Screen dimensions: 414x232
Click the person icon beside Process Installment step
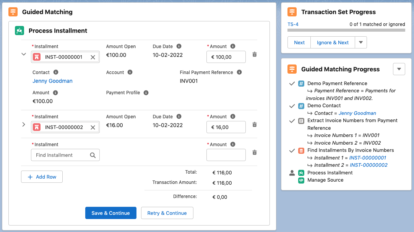292,172
